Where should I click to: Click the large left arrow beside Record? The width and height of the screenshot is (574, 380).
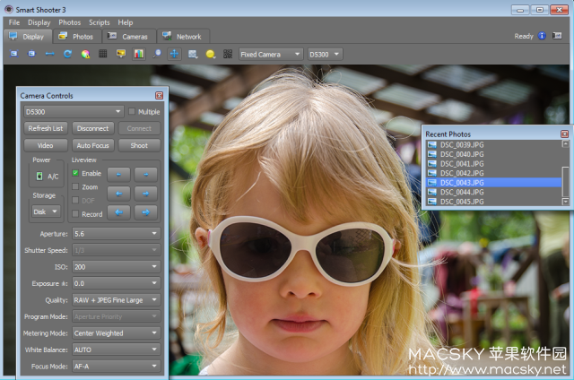point(118,212)
